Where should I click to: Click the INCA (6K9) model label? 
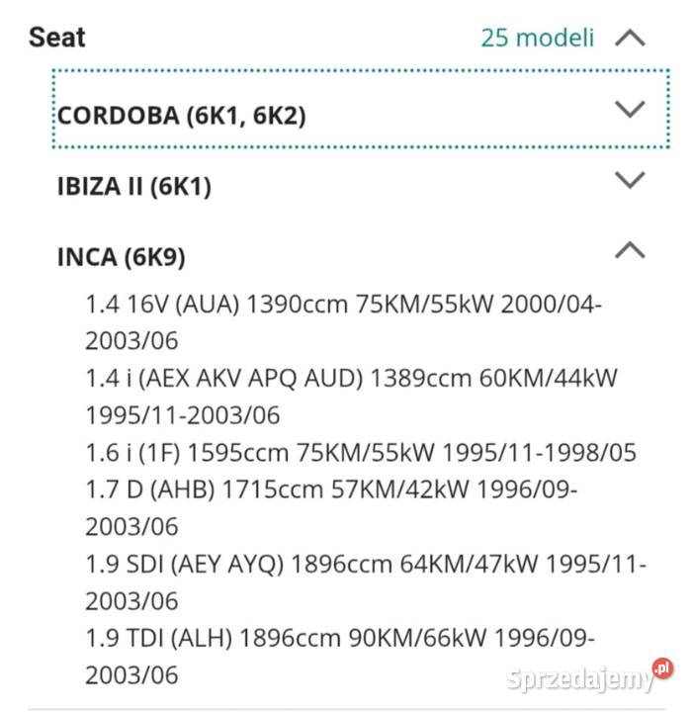coord(122,257)
